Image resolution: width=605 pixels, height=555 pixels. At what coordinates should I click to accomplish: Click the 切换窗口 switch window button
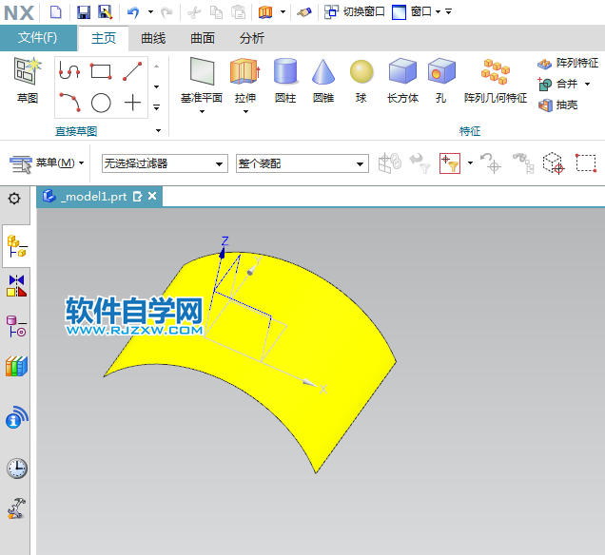click(355, 11)
